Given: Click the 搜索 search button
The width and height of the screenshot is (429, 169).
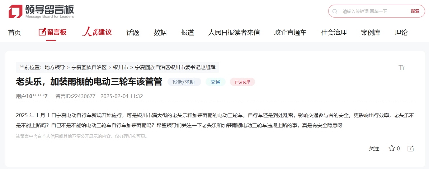Looking at the screenshot, I should pyautogui.click(x=415, y=11).
